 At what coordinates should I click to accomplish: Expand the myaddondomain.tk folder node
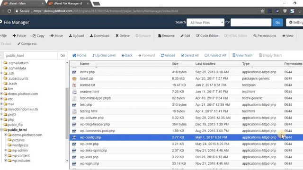click(x=1, y=109)
